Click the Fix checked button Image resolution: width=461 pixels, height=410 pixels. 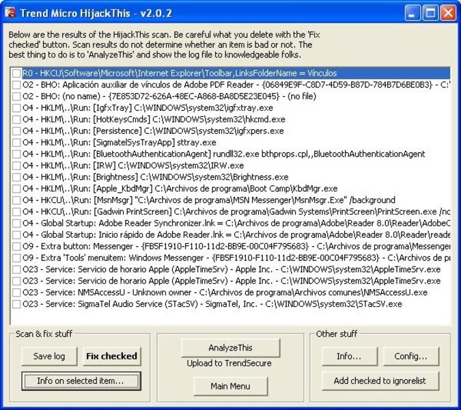[112, 356]
